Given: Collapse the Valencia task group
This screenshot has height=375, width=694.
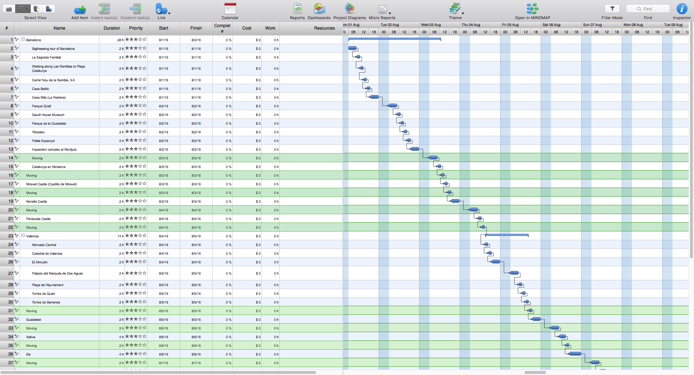Looking at the screenshot, I should [23, 236].
